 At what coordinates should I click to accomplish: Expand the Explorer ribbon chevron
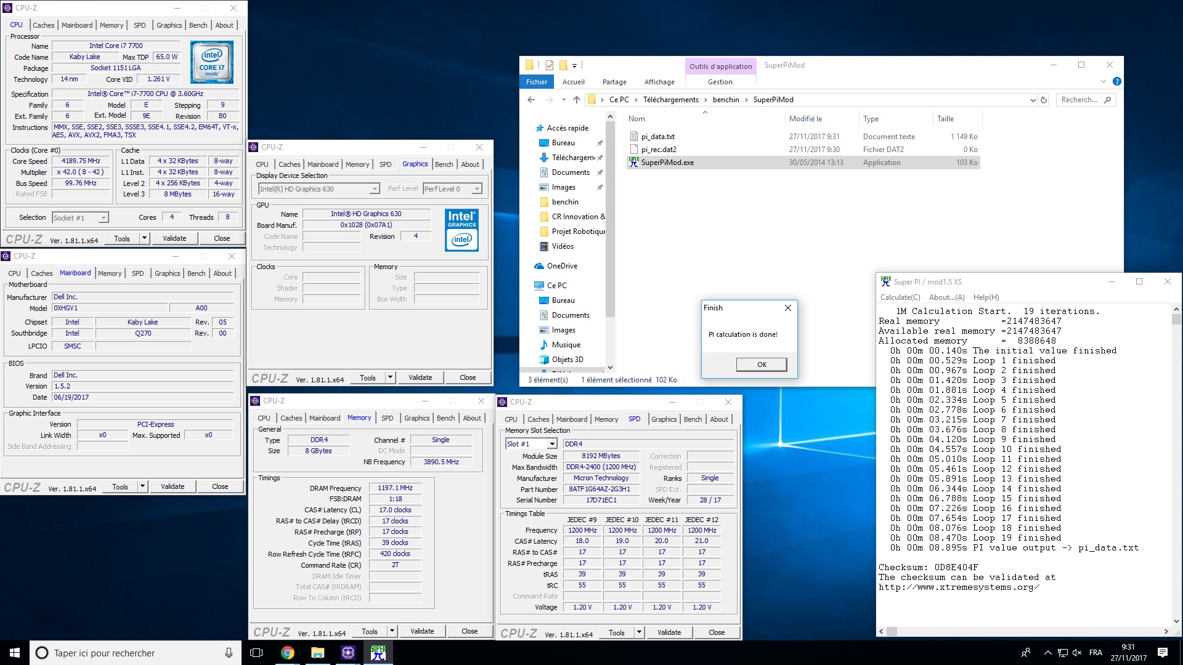[x=1103, y=81]
